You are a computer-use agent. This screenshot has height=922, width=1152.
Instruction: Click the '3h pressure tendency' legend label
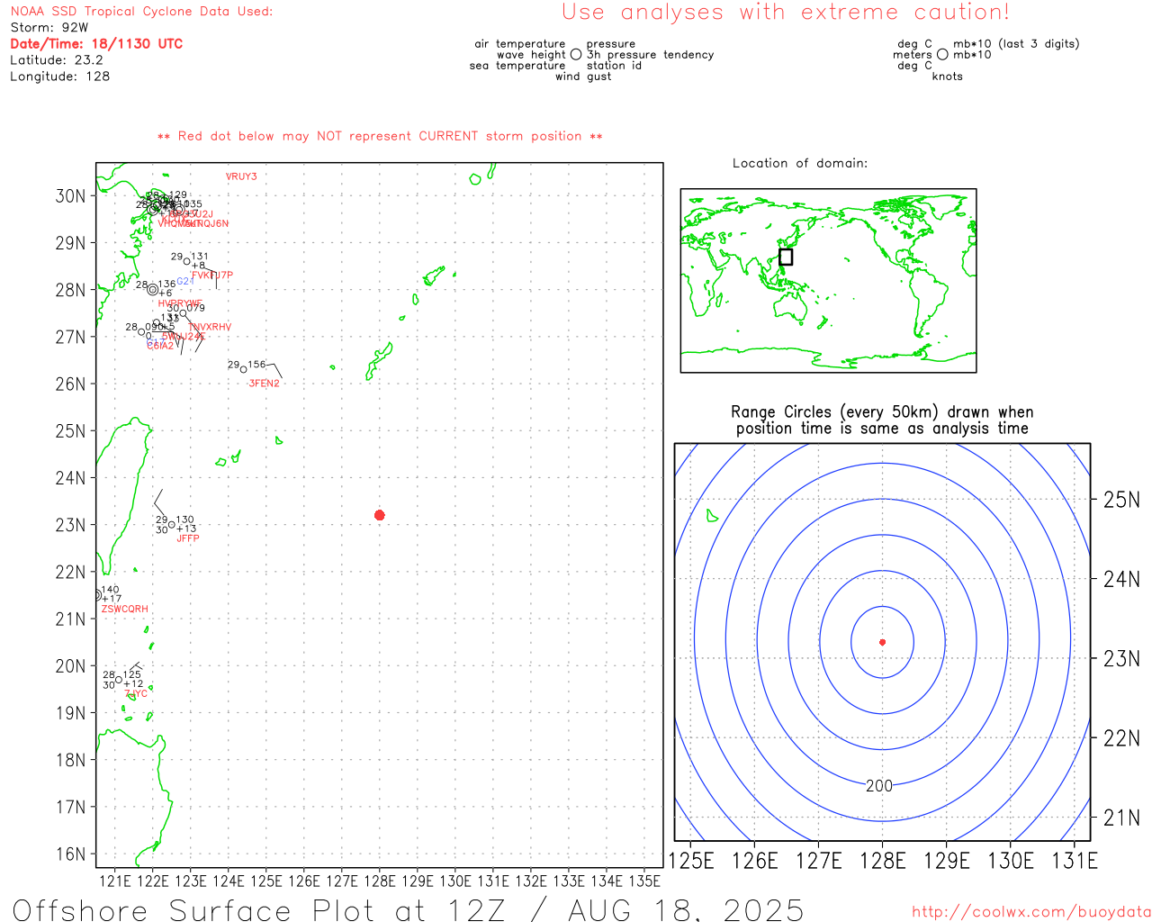(x=651, y=55)
